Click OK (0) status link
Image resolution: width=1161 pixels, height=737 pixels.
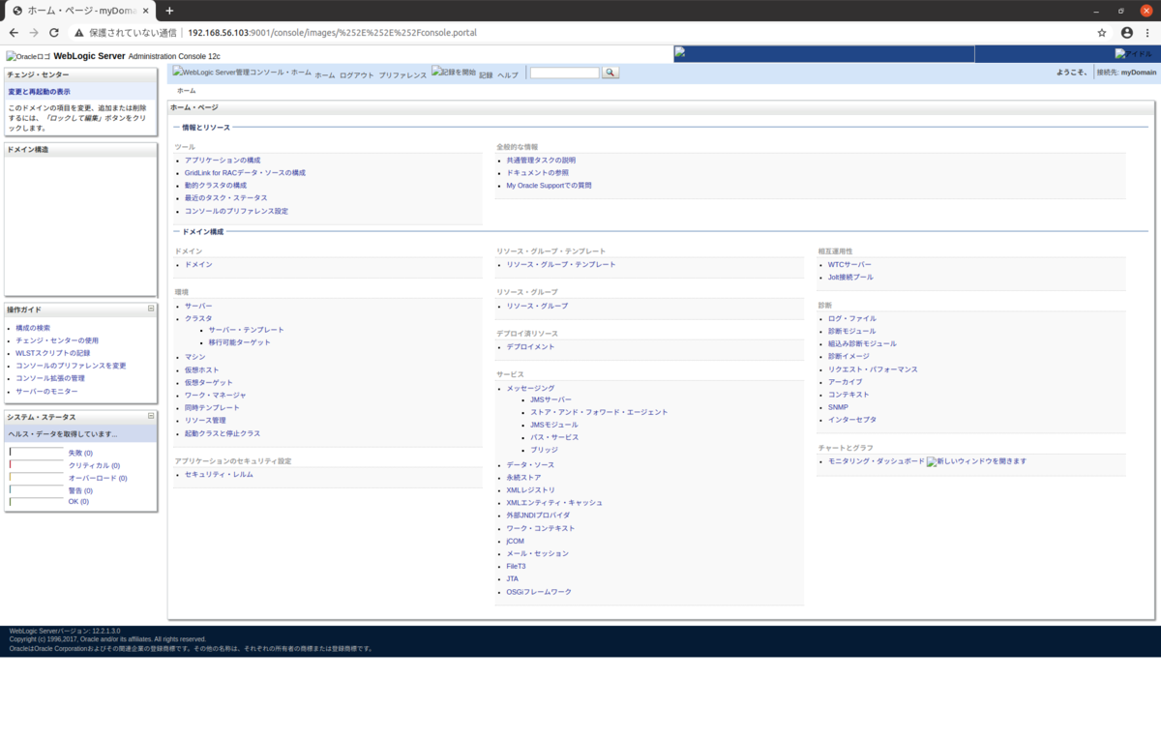coord(78,502)
